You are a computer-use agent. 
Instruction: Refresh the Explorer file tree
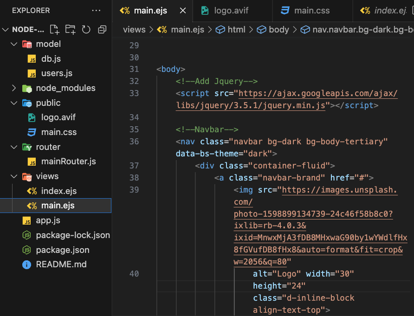[86, 30]
